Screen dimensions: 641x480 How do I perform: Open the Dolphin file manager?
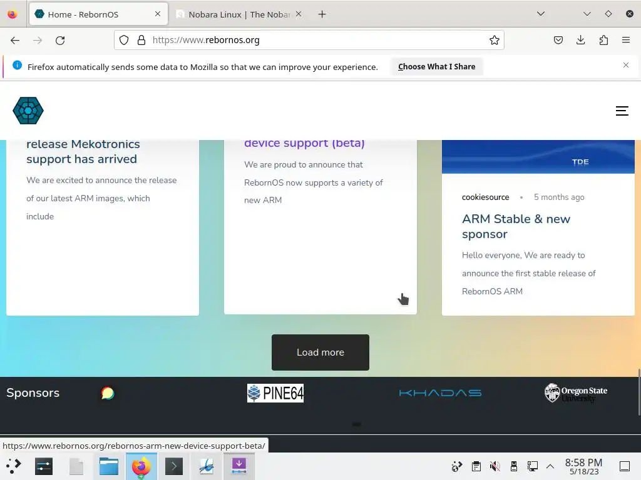(x=109, y=466)
